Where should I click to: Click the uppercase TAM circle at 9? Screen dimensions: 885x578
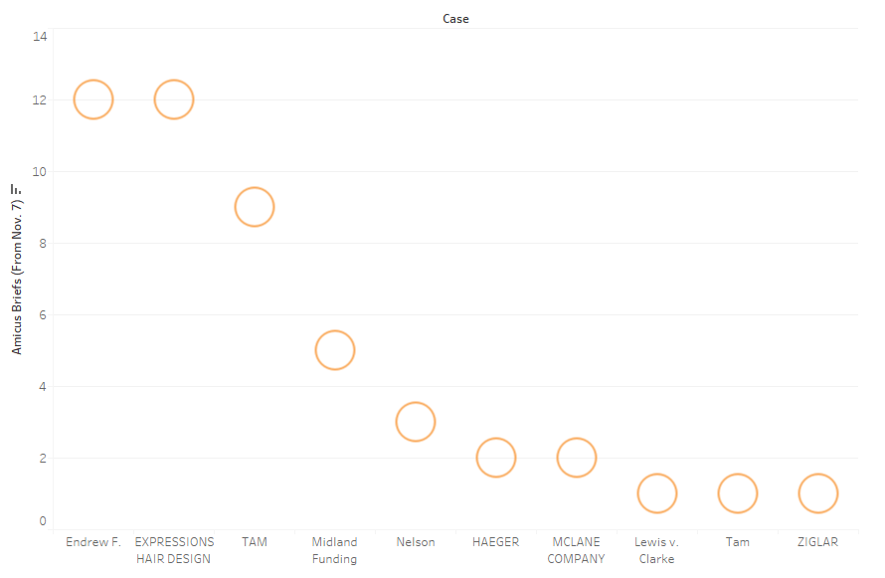(255, 207)
